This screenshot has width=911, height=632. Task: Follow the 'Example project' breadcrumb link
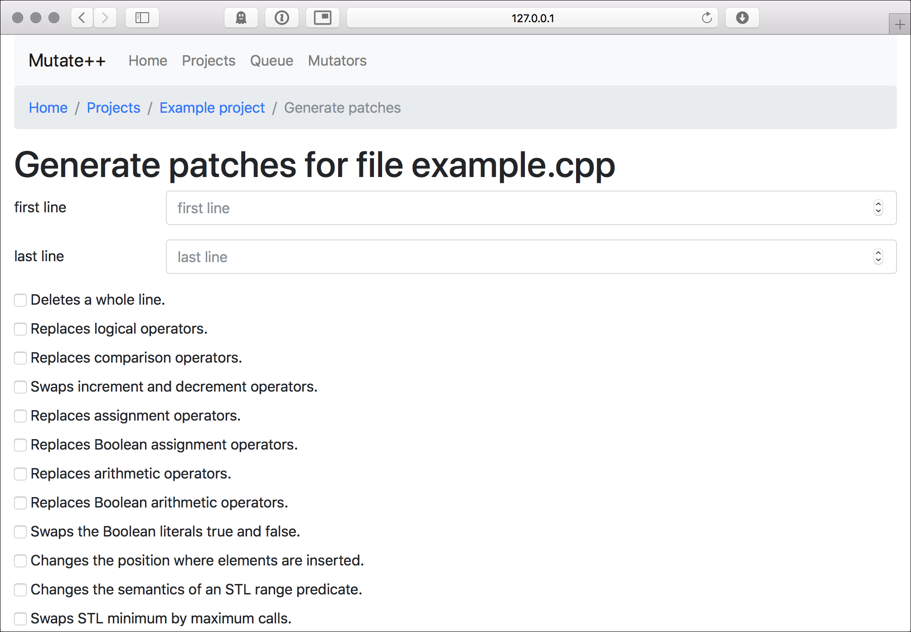click(x=212, y=108)
